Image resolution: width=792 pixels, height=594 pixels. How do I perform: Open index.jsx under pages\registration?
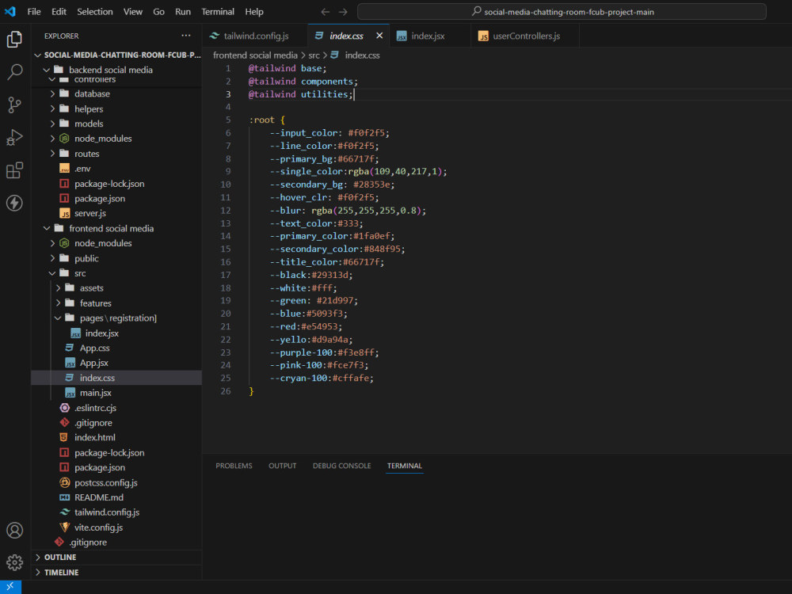pyautogui.click(x=101, y=333)
